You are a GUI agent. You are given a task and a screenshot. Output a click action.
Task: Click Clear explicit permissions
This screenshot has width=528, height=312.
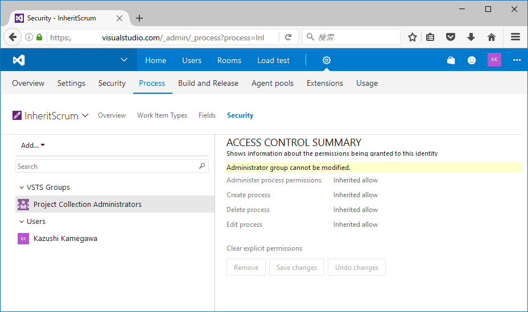click(x=265, y=248)
